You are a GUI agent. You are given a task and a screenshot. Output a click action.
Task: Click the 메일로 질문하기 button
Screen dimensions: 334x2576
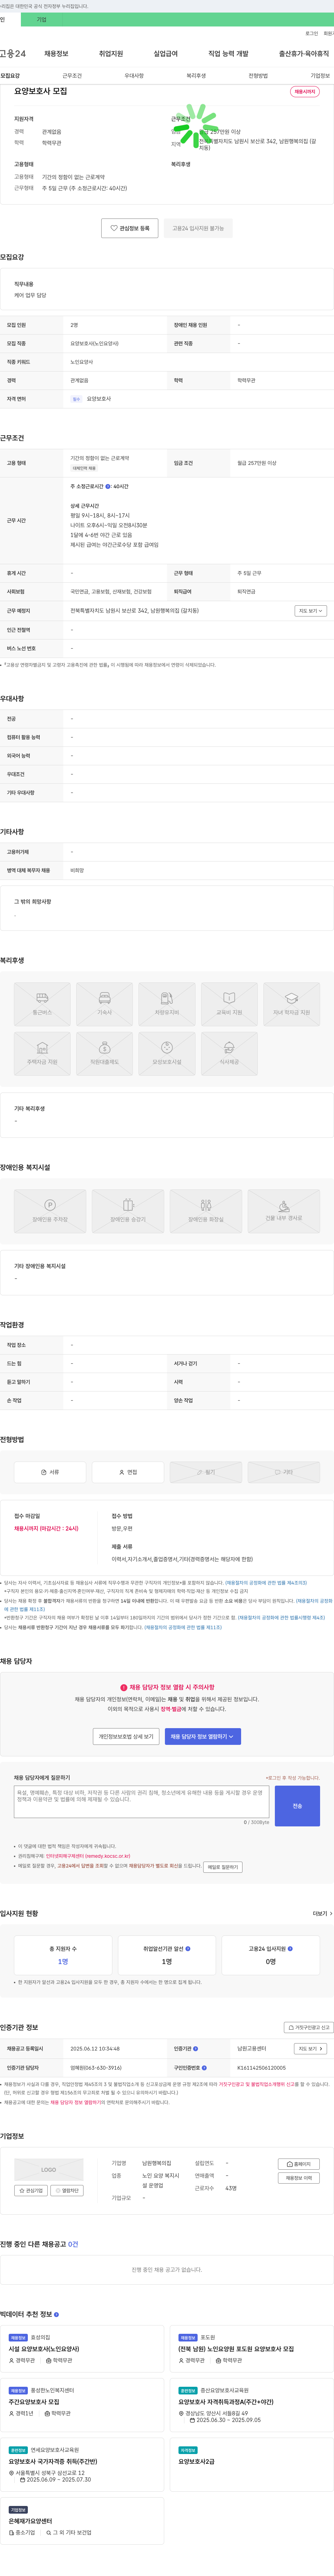click(223, 1867)
